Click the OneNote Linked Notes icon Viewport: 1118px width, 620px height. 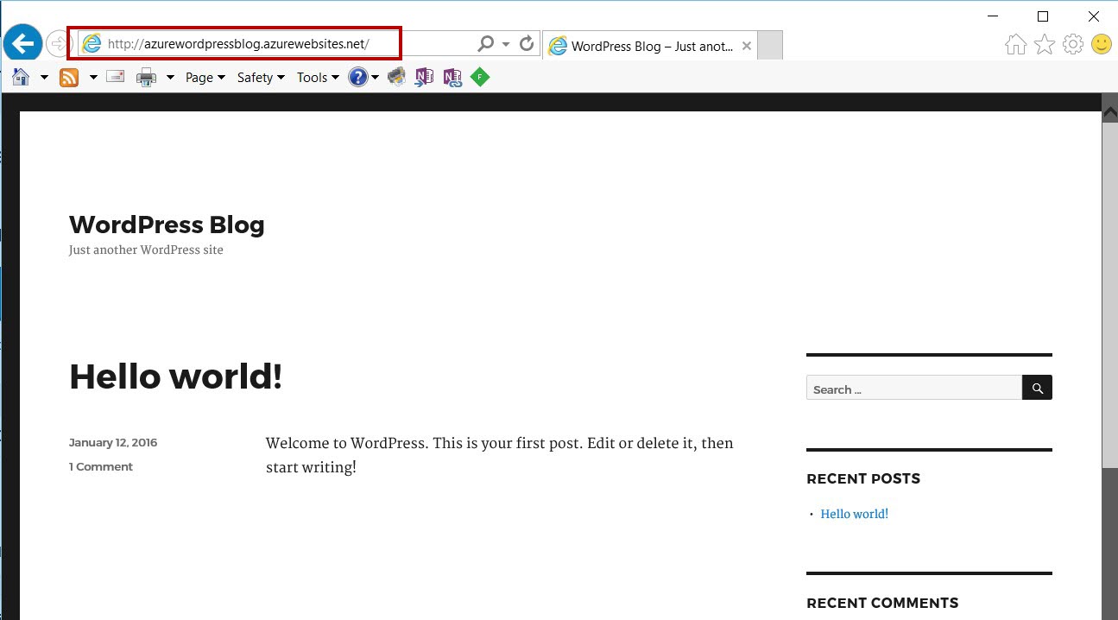pos(452,78)
